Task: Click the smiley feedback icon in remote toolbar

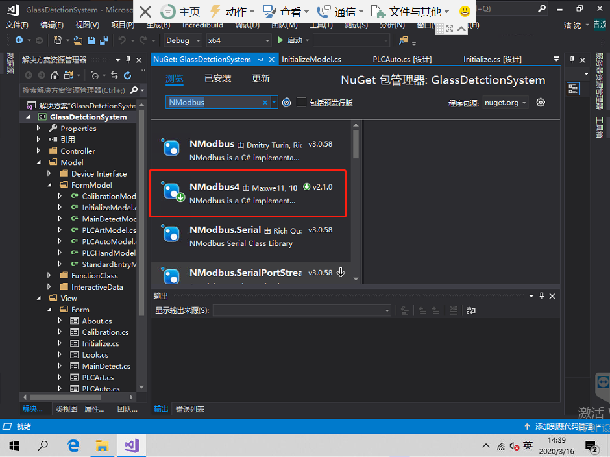Action: coord(465,11)
